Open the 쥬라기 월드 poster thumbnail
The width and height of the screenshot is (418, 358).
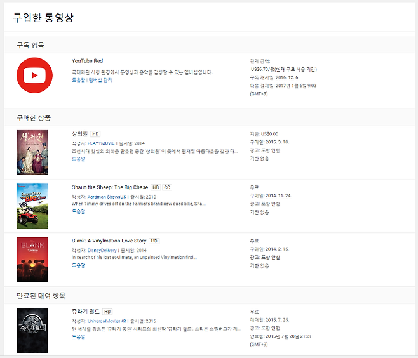(x=32, y=329)
